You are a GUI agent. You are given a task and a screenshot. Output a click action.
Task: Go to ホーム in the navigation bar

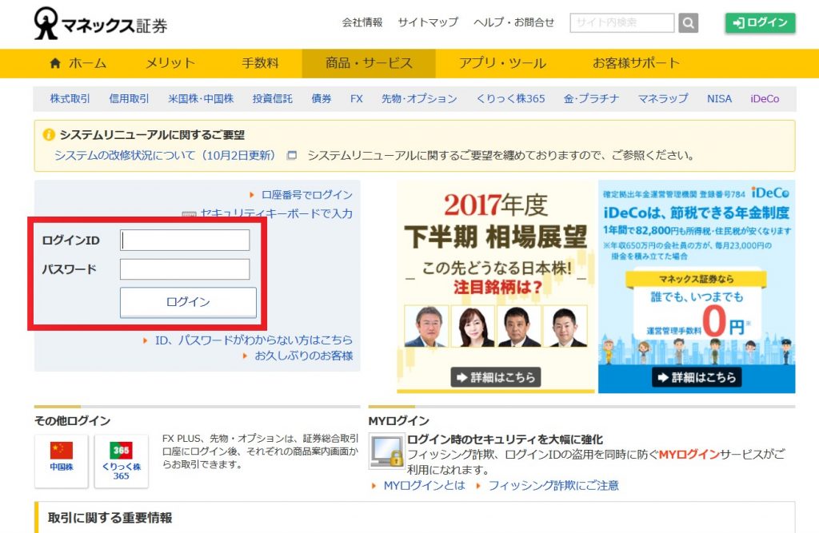(78, 63)
